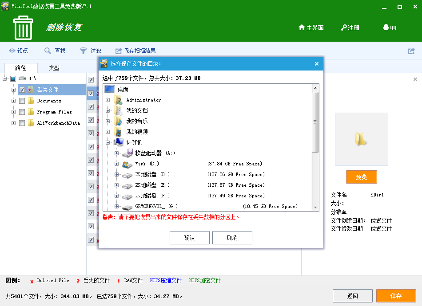Open 注册 registration with key icon

(350, 27)
